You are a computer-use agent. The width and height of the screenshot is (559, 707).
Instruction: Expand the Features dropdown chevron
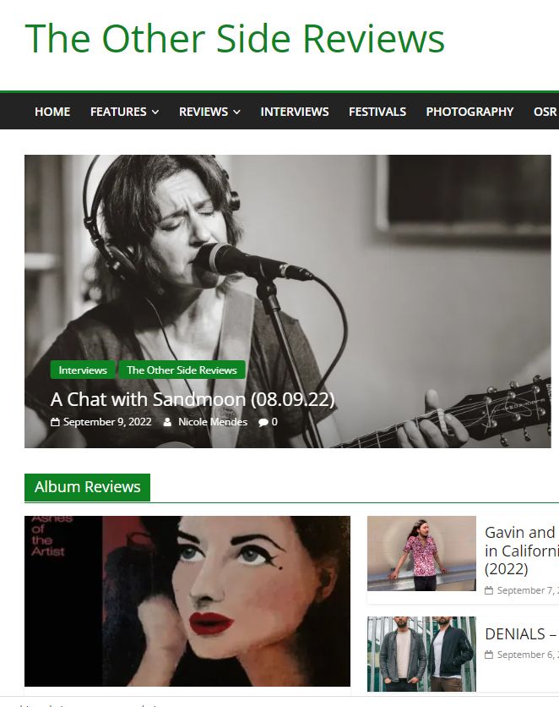pyautogui.click(x=155, y=112)
